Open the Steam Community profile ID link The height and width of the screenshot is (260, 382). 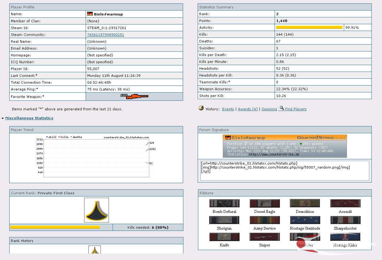(x=106, y=35)
